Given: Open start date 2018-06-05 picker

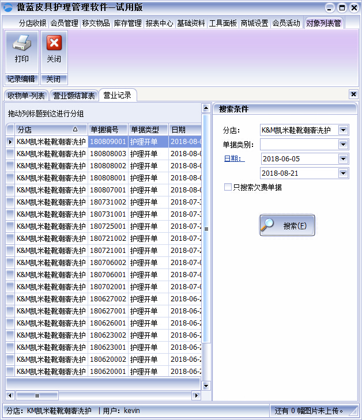Looking at the screenshot, I should (344, 158).
